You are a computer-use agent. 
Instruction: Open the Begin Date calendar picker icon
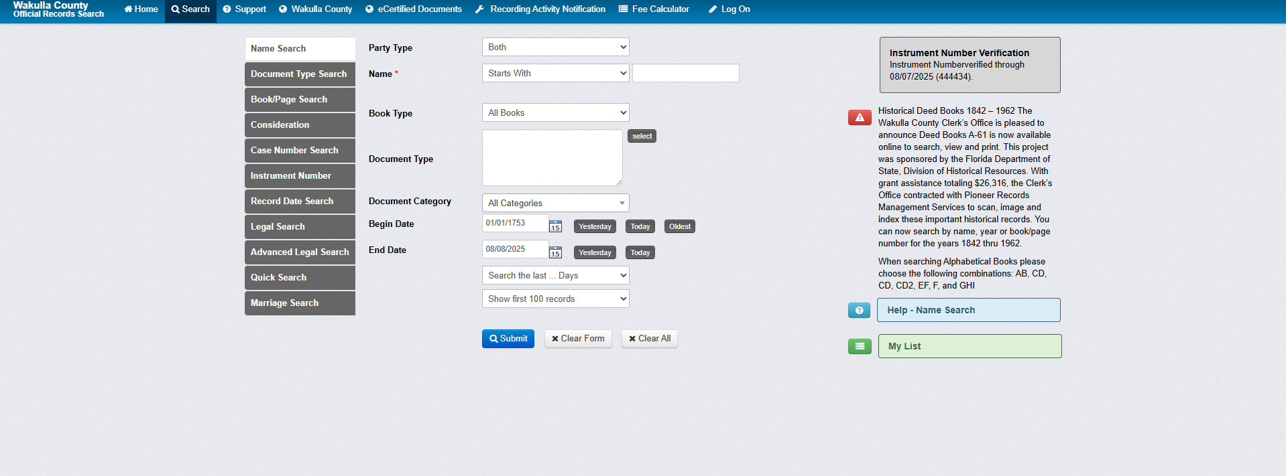click(555, 226)
